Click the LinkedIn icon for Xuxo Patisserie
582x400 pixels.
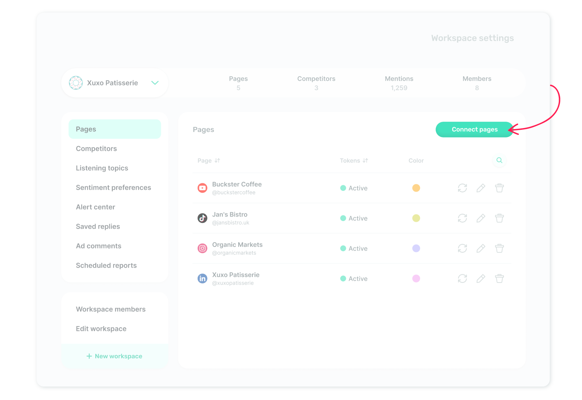(202, 279)
